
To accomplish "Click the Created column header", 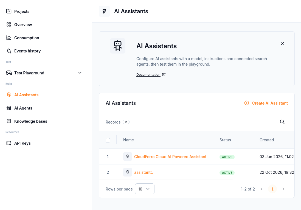I will [267, 140].
